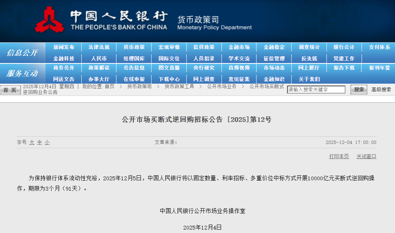
Task: Open 高级搜索 advanced search
Action: (381, 89)
